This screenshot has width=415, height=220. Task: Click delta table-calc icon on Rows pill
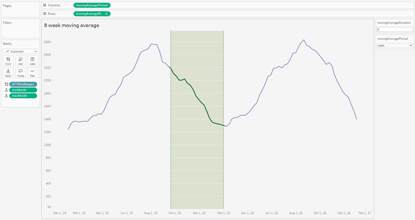tap(107, 14)
